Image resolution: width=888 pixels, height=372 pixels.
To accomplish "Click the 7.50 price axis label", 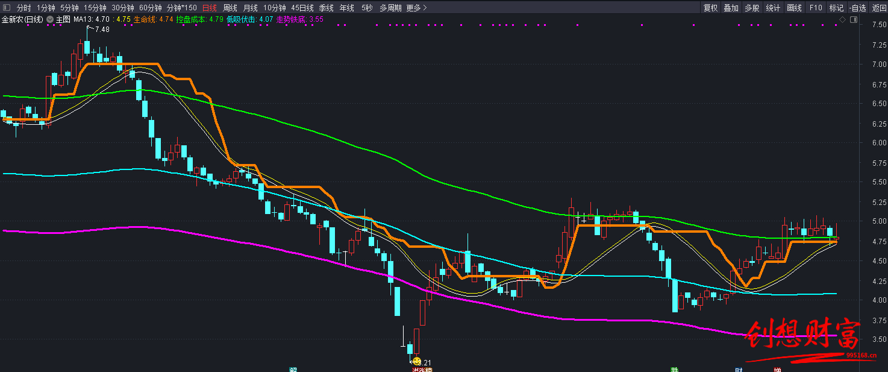I will (879, 24).
